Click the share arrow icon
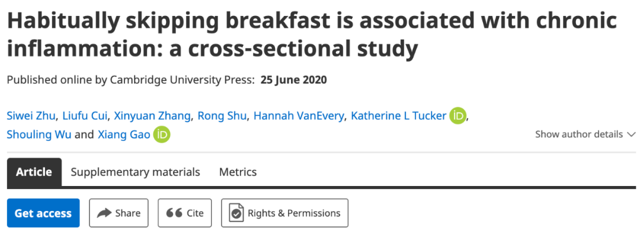 point(104,213)
